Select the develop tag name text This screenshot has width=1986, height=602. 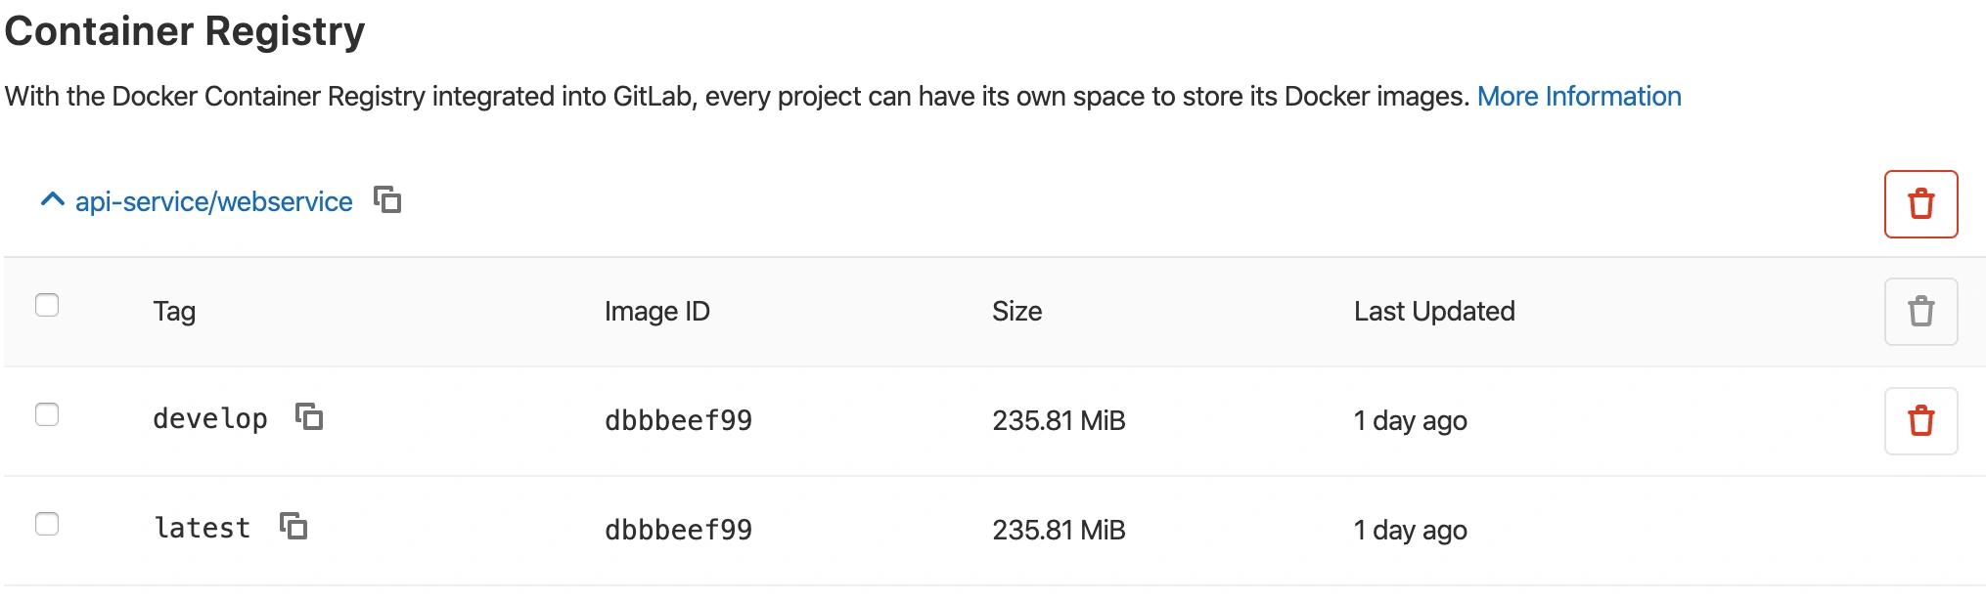(210, 419)
